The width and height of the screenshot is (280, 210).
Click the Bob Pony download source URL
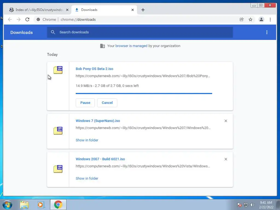143,76
